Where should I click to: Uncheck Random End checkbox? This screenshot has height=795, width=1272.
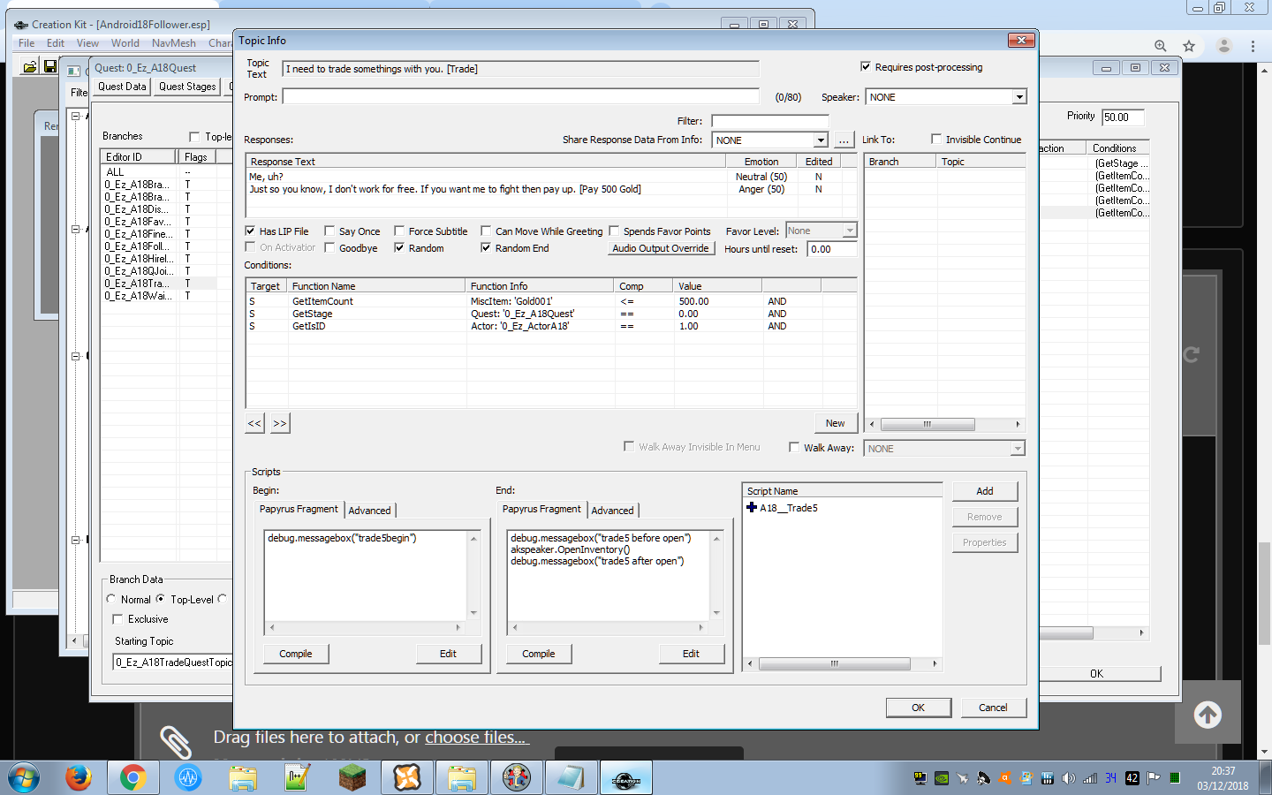(486, 247)
